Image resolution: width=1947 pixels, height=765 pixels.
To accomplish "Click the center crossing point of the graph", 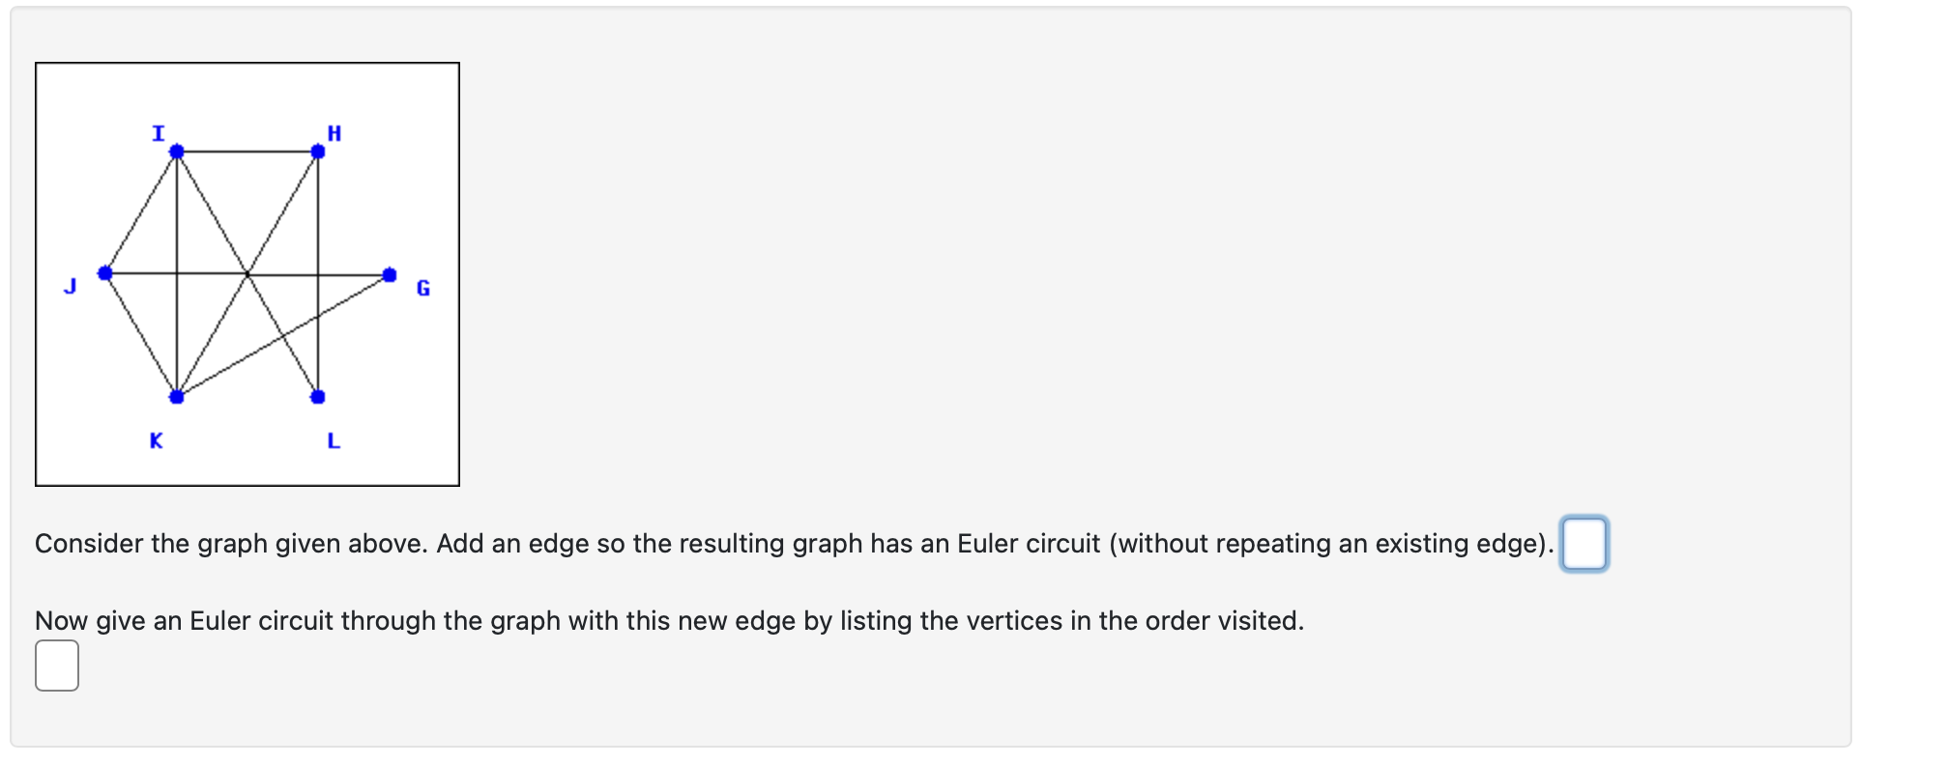I will pyautogui.click(x=248, y=276).
